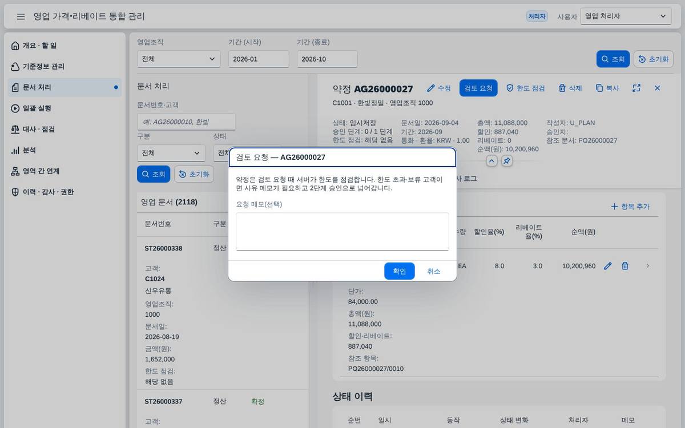Open the hamburger navigation menu
This screenshot has height=428, width=685.
click(21, 17)
